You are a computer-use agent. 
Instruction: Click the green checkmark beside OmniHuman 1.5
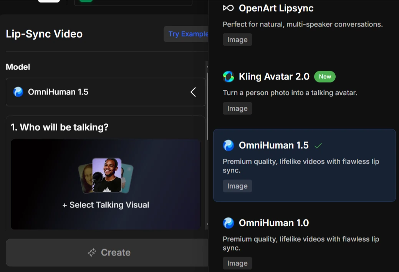click(x=318, y=146)
